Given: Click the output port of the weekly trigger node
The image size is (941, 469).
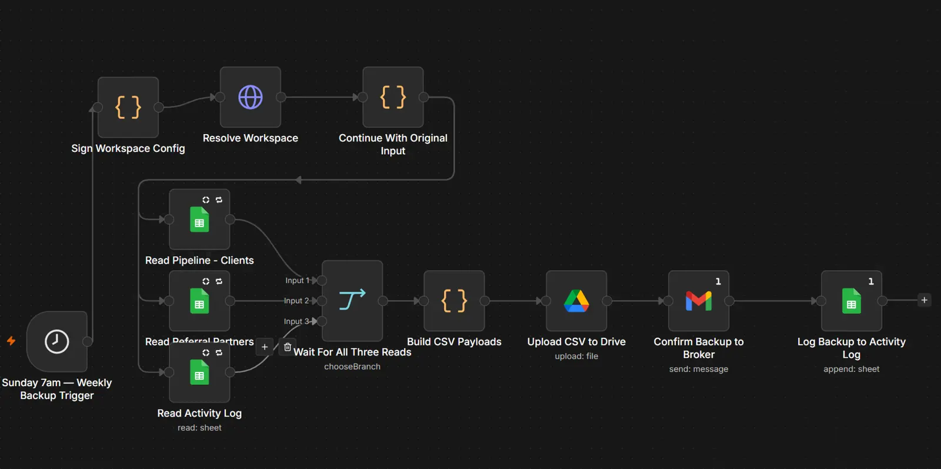Looking at the screenshot, I should tap(88, 341).
